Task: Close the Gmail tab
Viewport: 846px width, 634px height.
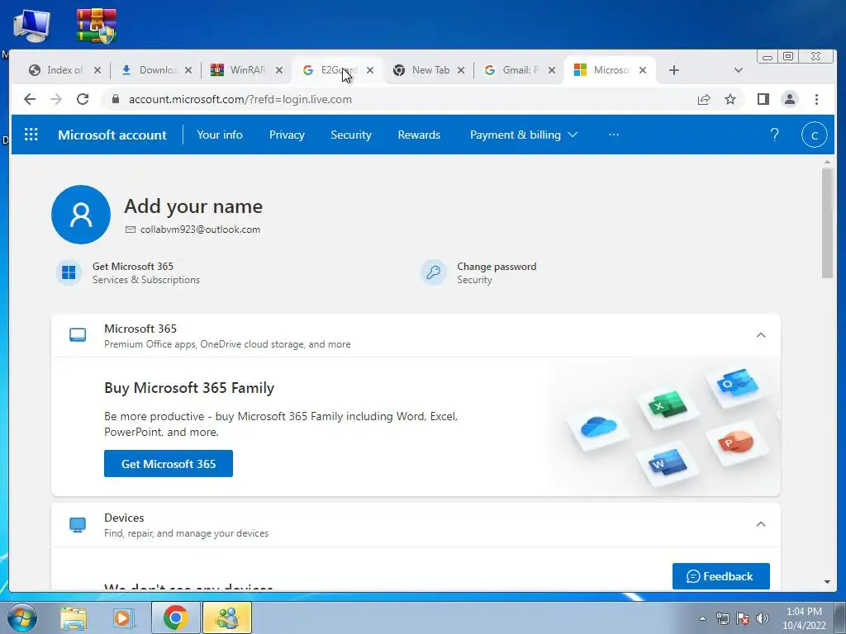Action: point(551,70)
